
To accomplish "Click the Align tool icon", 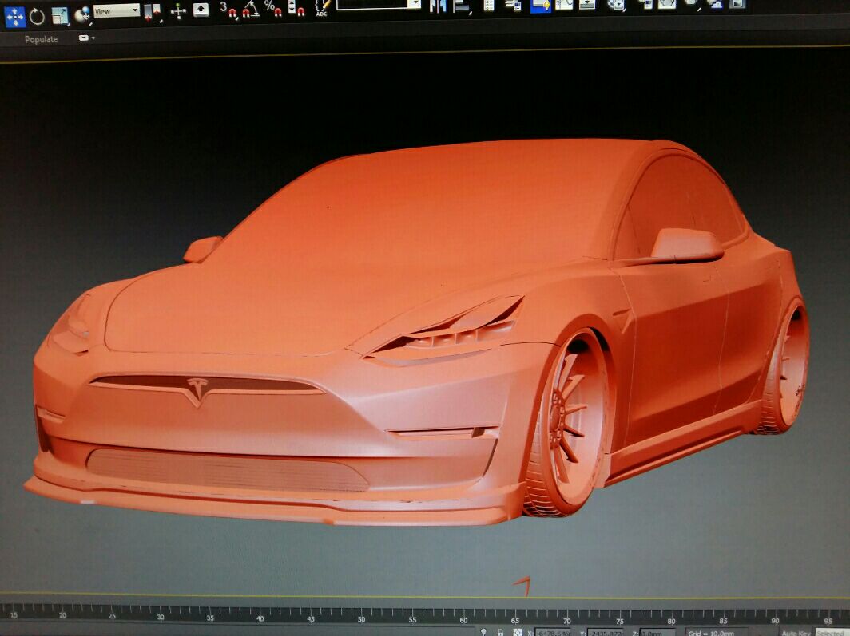I will pos(461,6).
